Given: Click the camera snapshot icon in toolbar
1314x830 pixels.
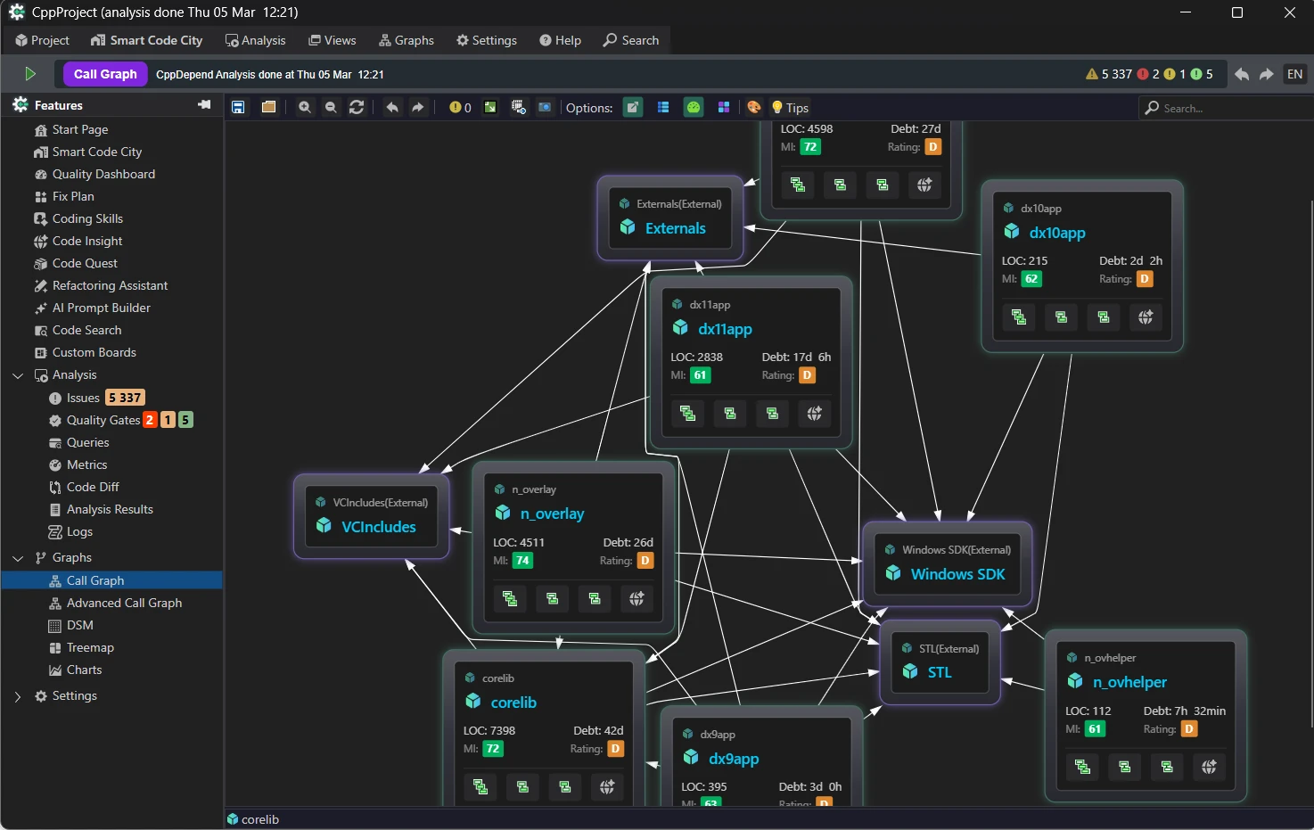Looking at the screenshot, I should (x=545, y=107).
